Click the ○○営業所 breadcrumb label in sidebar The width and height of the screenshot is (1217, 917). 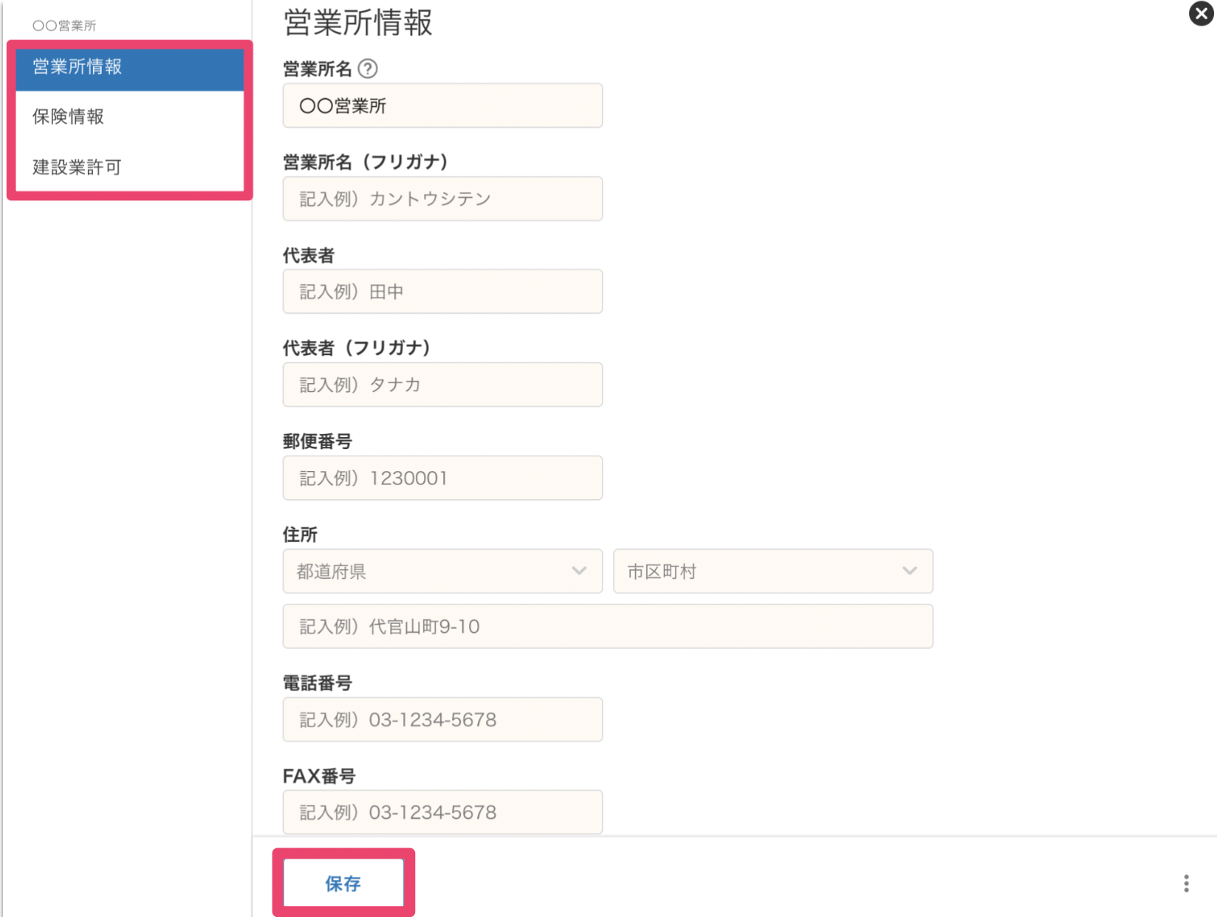65,26
